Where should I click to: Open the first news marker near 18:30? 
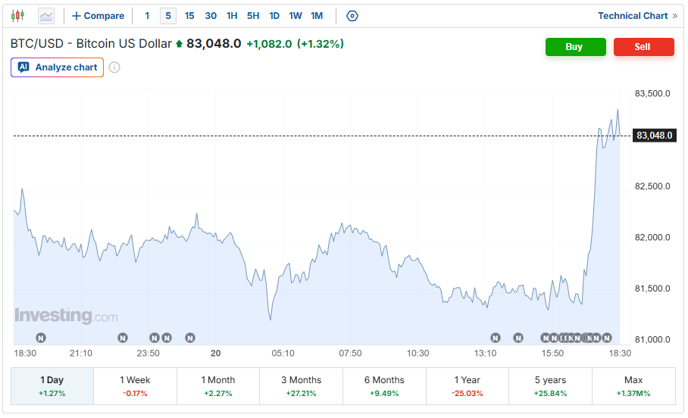41,338
